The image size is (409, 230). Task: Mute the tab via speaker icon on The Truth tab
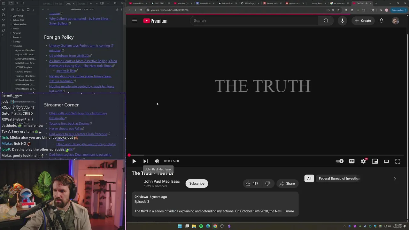(x=367, y=3)
